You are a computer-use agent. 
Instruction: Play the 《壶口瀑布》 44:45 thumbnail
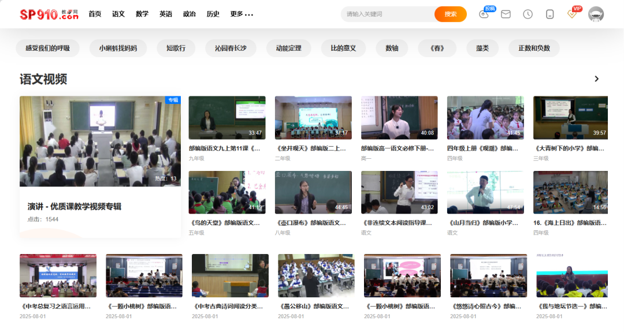tap(313, 192)
